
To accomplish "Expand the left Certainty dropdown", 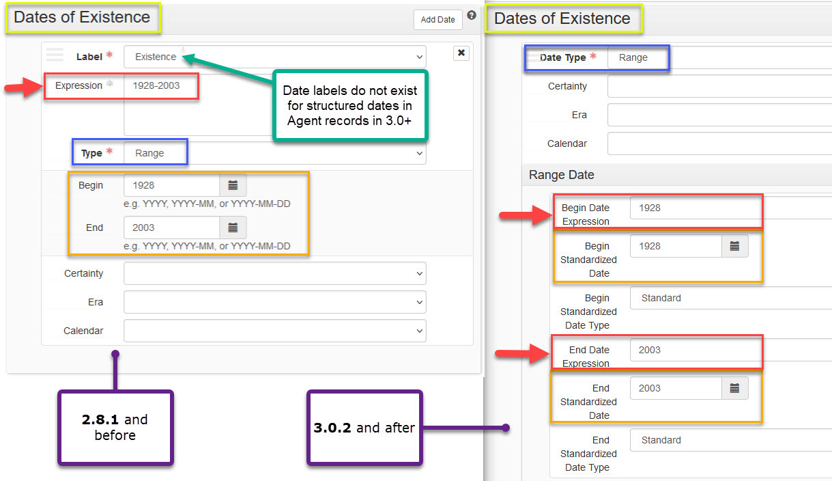I will [x=274, y=273].
